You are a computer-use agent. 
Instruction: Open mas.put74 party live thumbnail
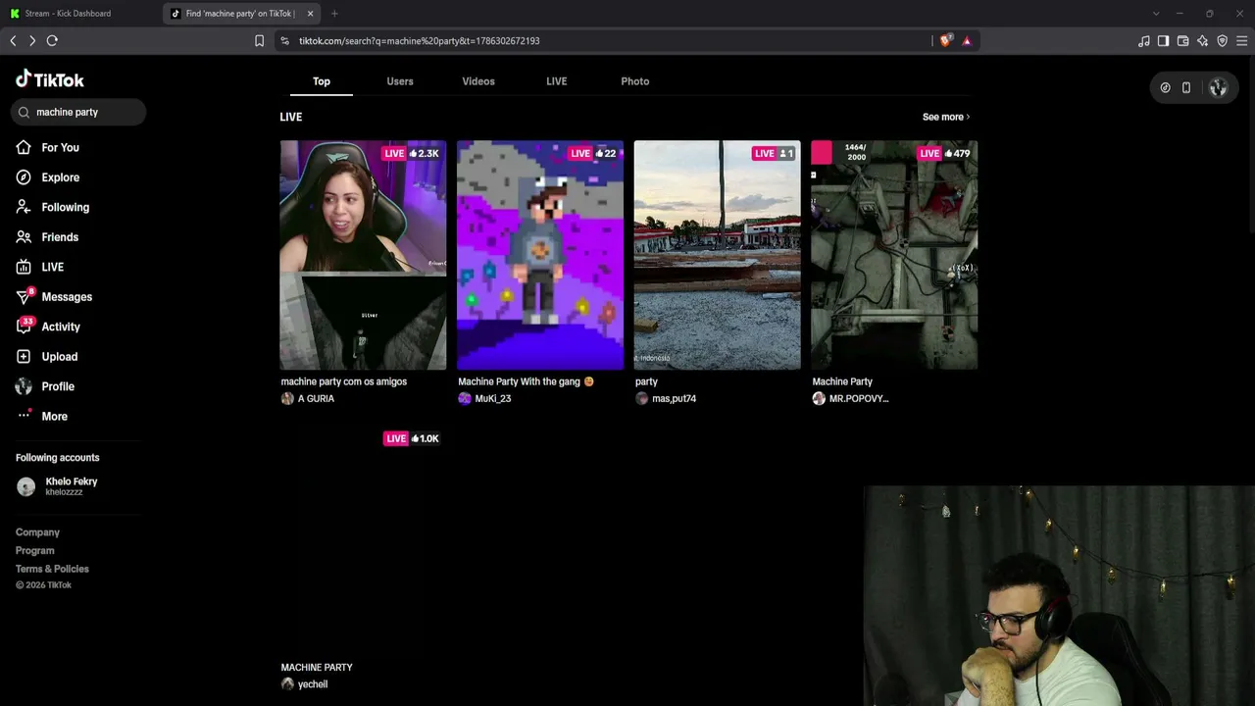pos(717,255)
